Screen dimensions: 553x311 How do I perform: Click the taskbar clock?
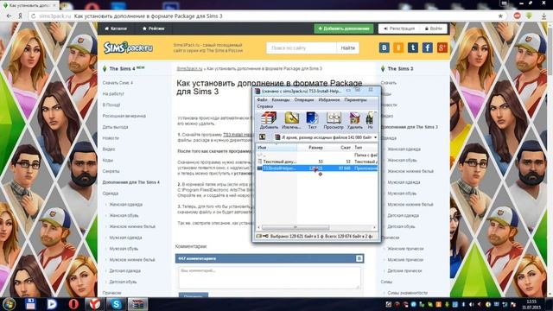click(x=531, y=304)
